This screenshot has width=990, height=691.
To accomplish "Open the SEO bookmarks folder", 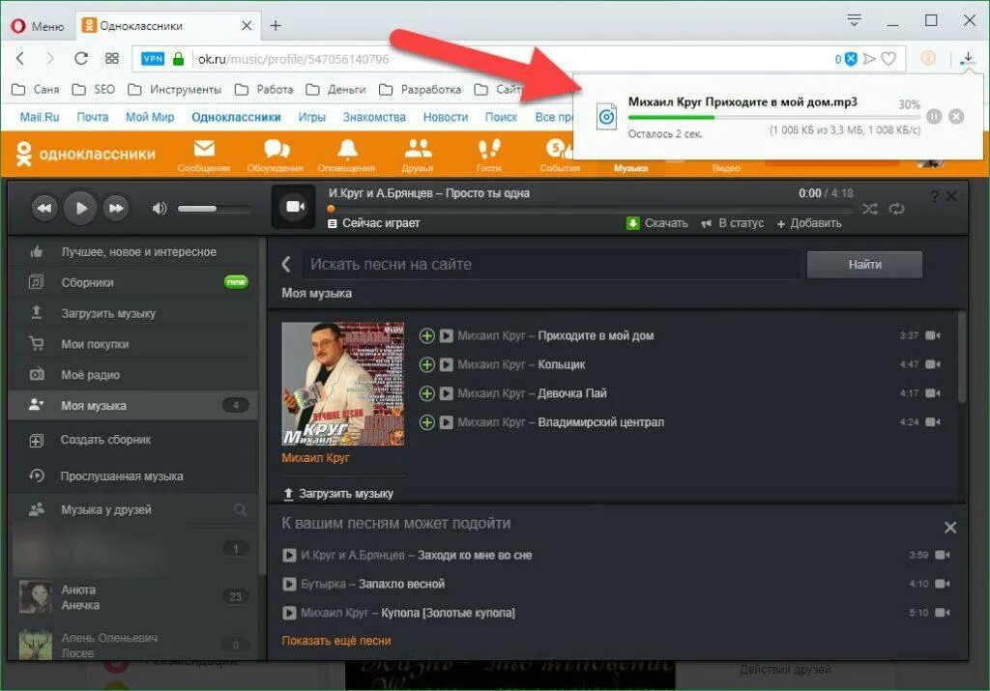I will [x=94, y=90].
